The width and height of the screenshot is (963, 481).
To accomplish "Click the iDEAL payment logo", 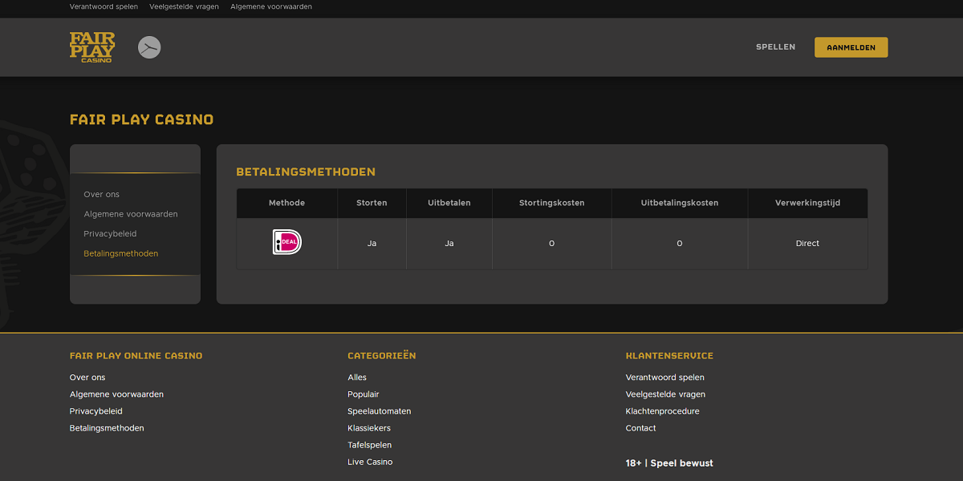I will [x=286, y=243].
